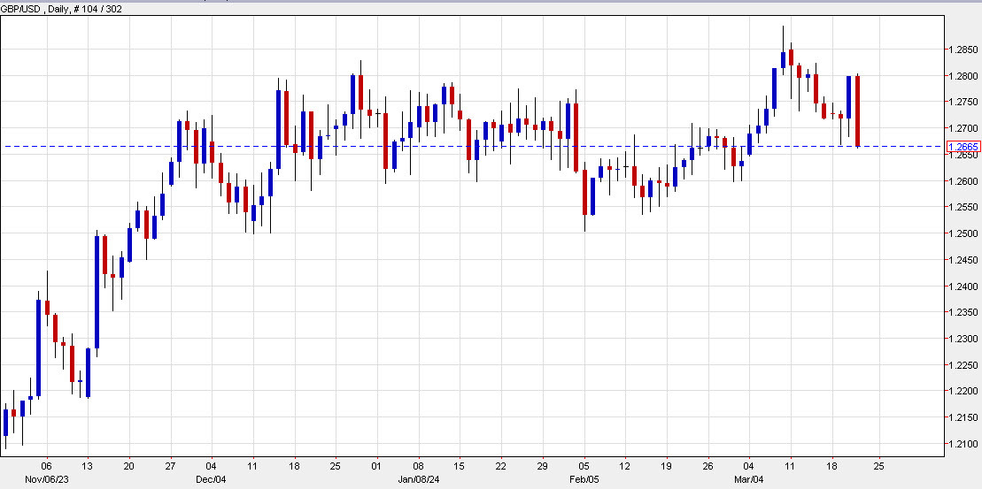Click the 1.2750 price axis label
Viewport: 982px width, 489px height.
963,103
